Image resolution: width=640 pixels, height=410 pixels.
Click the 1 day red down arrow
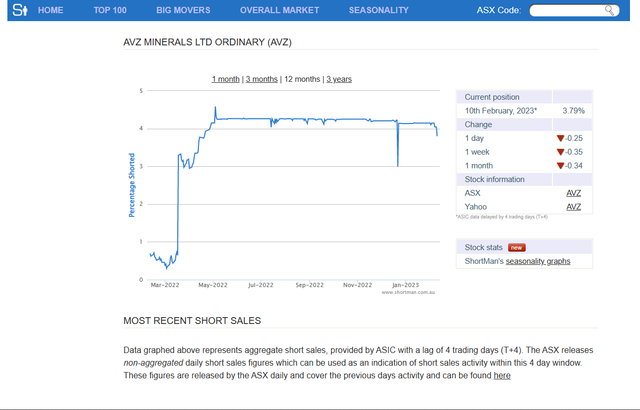[x=560, y=138]
